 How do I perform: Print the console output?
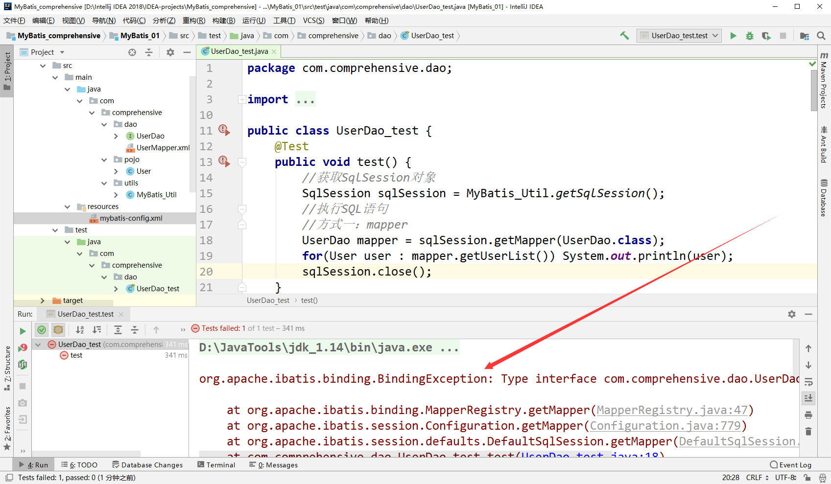[808, 415]
